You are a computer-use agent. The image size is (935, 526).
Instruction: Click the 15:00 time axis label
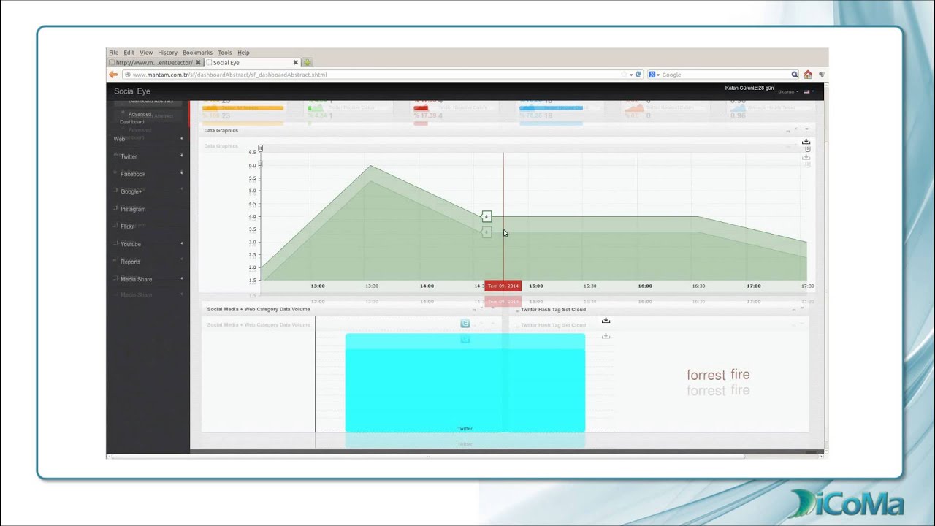[x=536, y=286]
